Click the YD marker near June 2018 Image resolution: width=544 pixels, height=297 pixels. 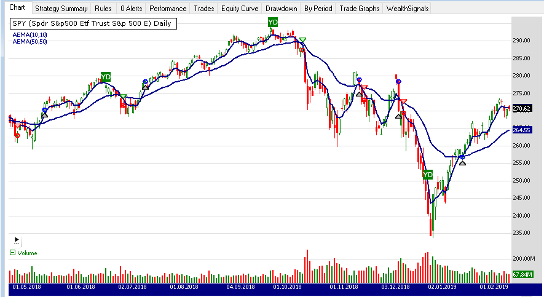[x=106, y=77]
